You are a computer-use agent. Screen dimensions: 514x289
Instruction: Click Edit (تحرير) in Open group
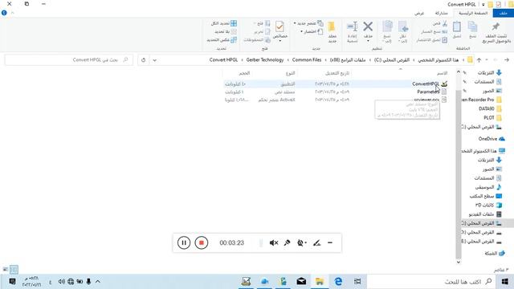[x=262, y=32]
